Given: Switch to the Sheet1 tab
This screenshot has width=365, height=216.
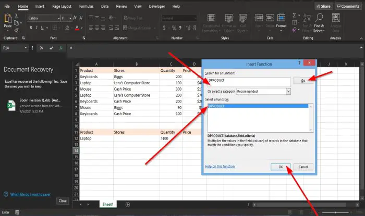Looking at the screenshot, I should 108,204.
